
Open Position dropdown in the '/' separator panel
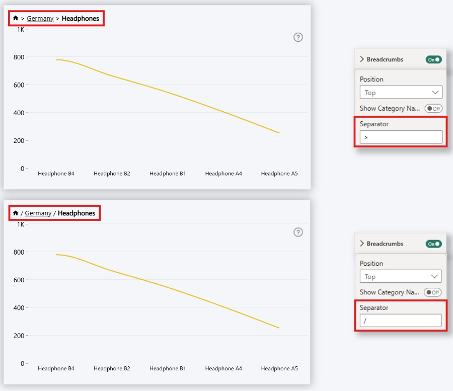click(401, 276)
